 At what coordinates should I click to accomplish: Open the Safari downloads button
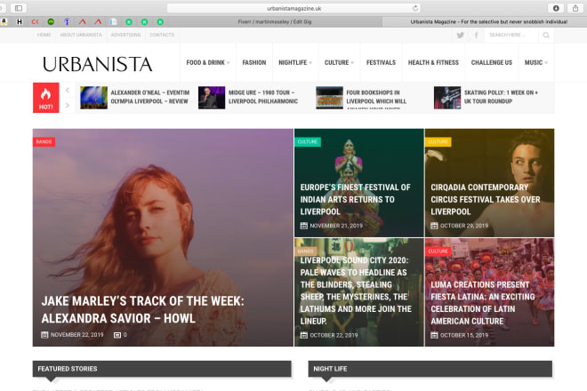tap(556, 8)
